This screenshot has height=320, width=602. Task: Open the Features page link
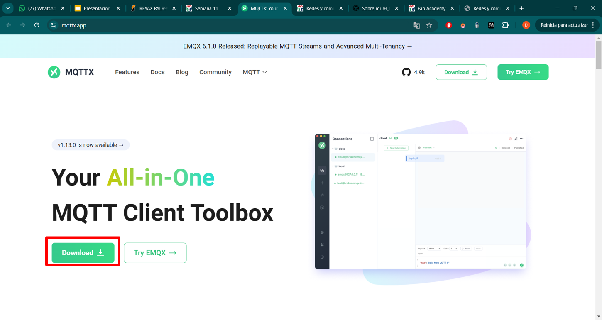coord(127,72)
